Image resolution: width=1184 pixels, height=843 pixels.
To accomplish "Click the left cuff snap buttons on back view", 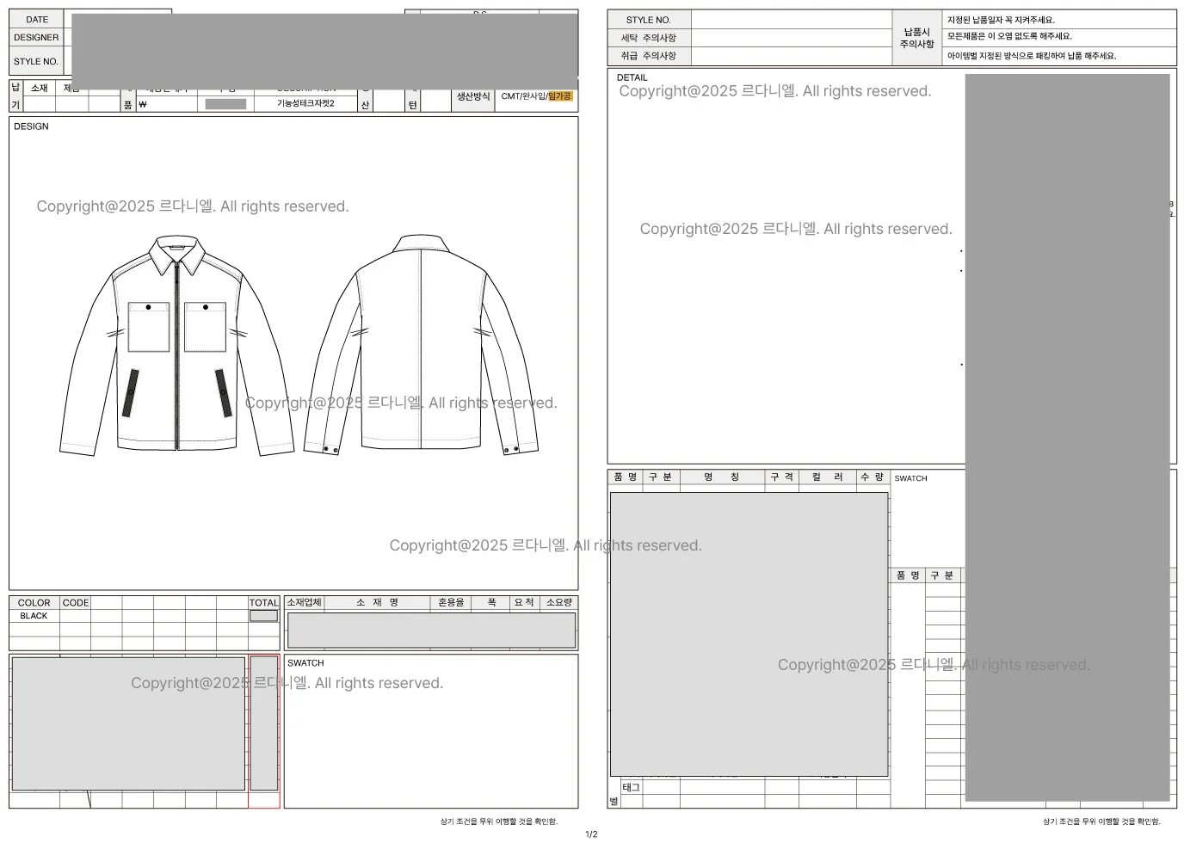I will pyautogui.click(x=330, y=449).
